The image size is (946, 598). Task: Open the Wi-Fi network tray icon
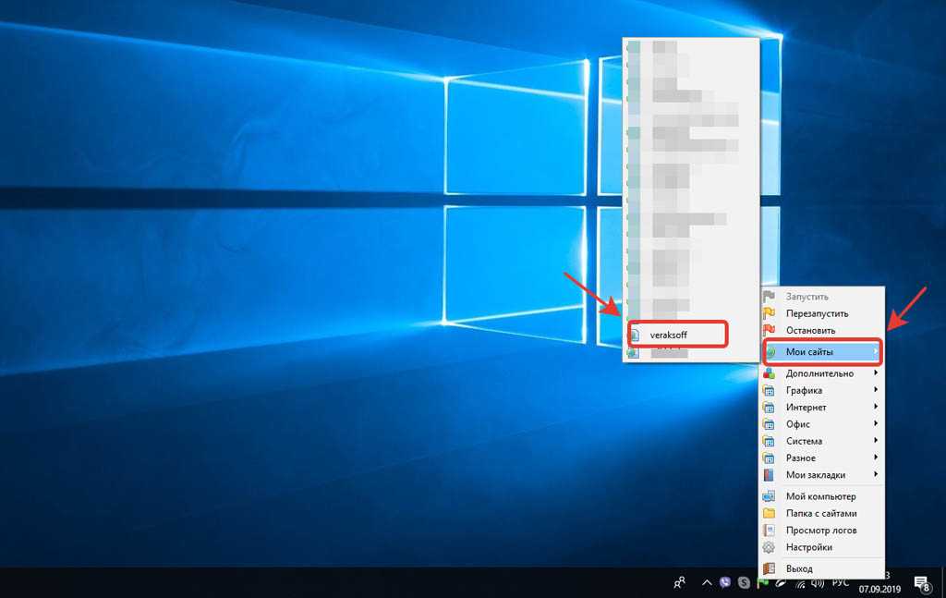800,583
